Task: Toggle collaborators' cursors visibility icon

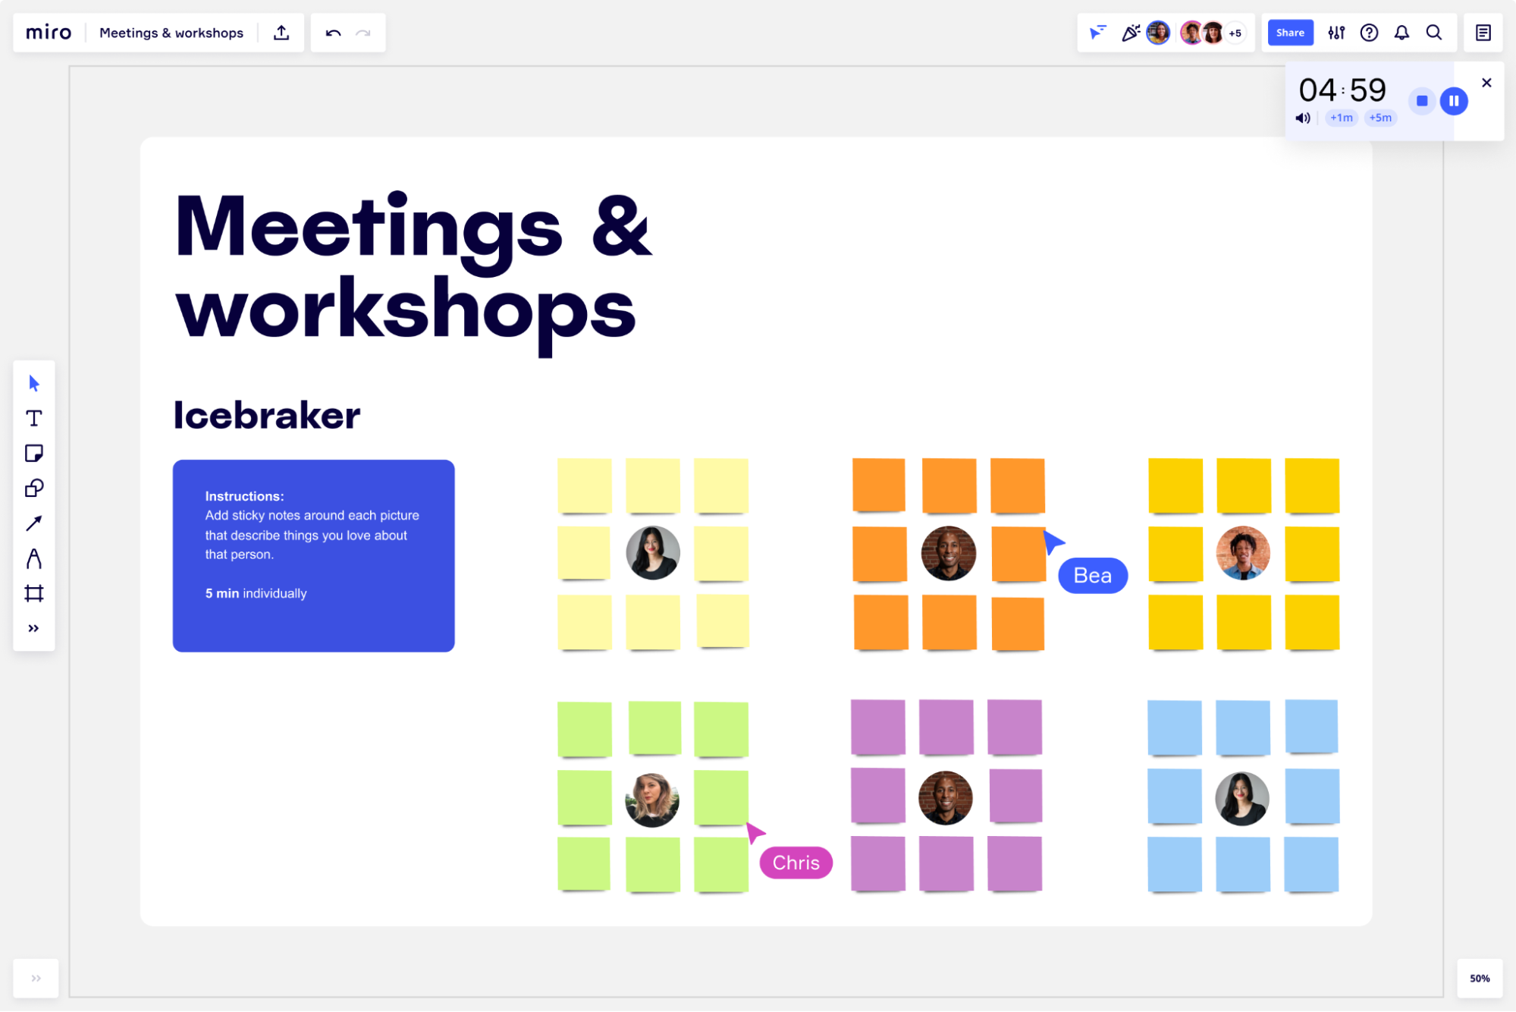Action: (x=1097, y=33)
